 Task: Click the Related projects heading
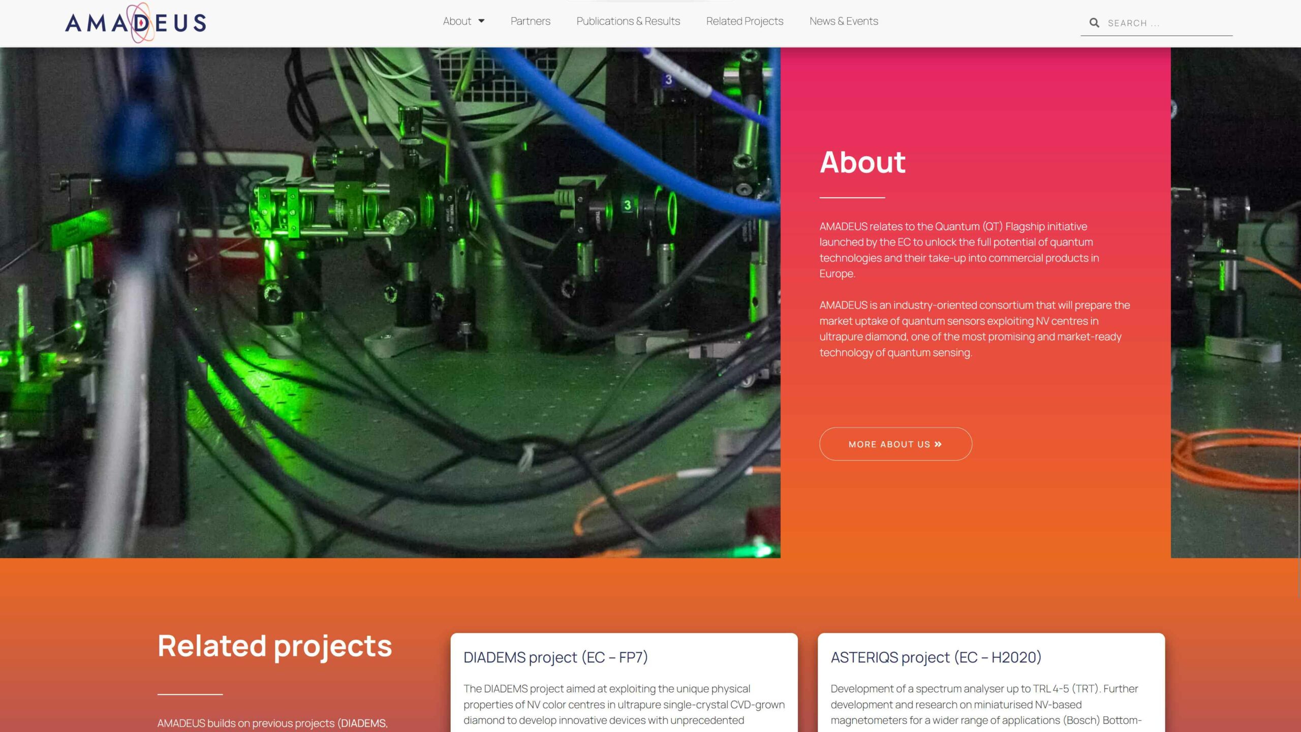pos(275,647)
